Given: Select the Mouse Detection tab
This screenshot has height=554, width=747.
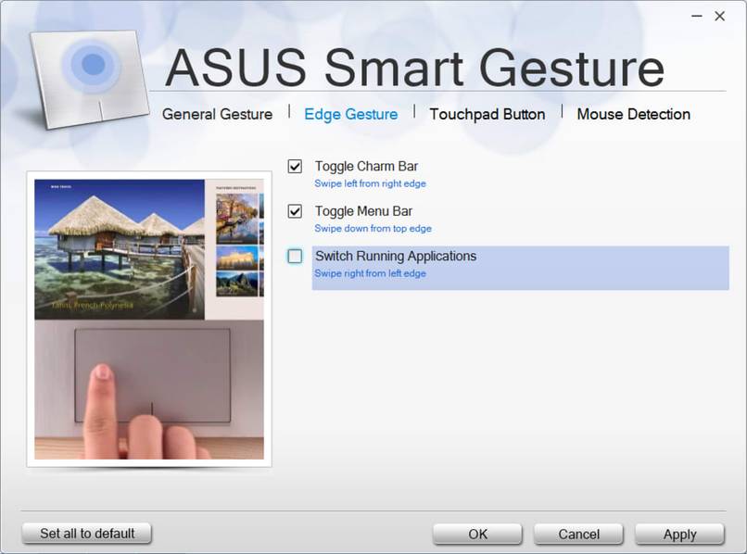Looking at the screenshot, I should click(633, 114).
